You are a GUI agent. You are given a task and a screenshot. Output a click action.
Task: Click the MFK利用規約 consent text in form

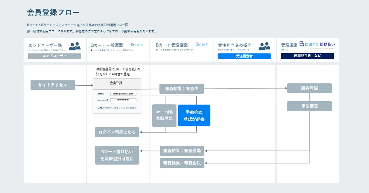pyautogui.click(x=117, y=108)
